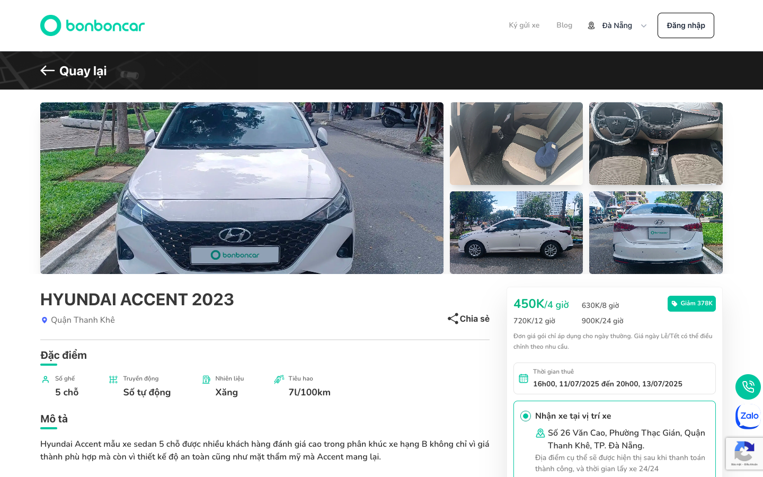Click the map pin icon next to Quận Thanh Khê
The height and width of the screenshot is (477, 763).
tap(45, 320)
